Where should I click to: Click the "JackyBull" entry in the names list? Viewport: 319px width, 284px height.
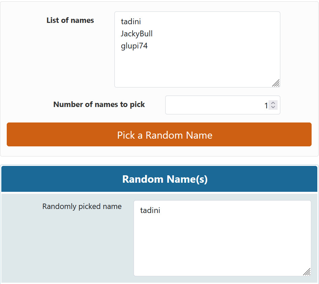point(137,34)
